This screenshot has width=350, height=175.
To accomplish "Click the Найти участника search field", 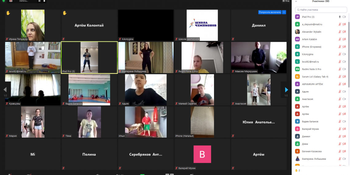I will [x=321, y=10].
